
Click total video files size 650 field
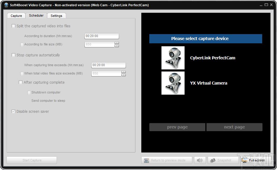pos(106,73)
